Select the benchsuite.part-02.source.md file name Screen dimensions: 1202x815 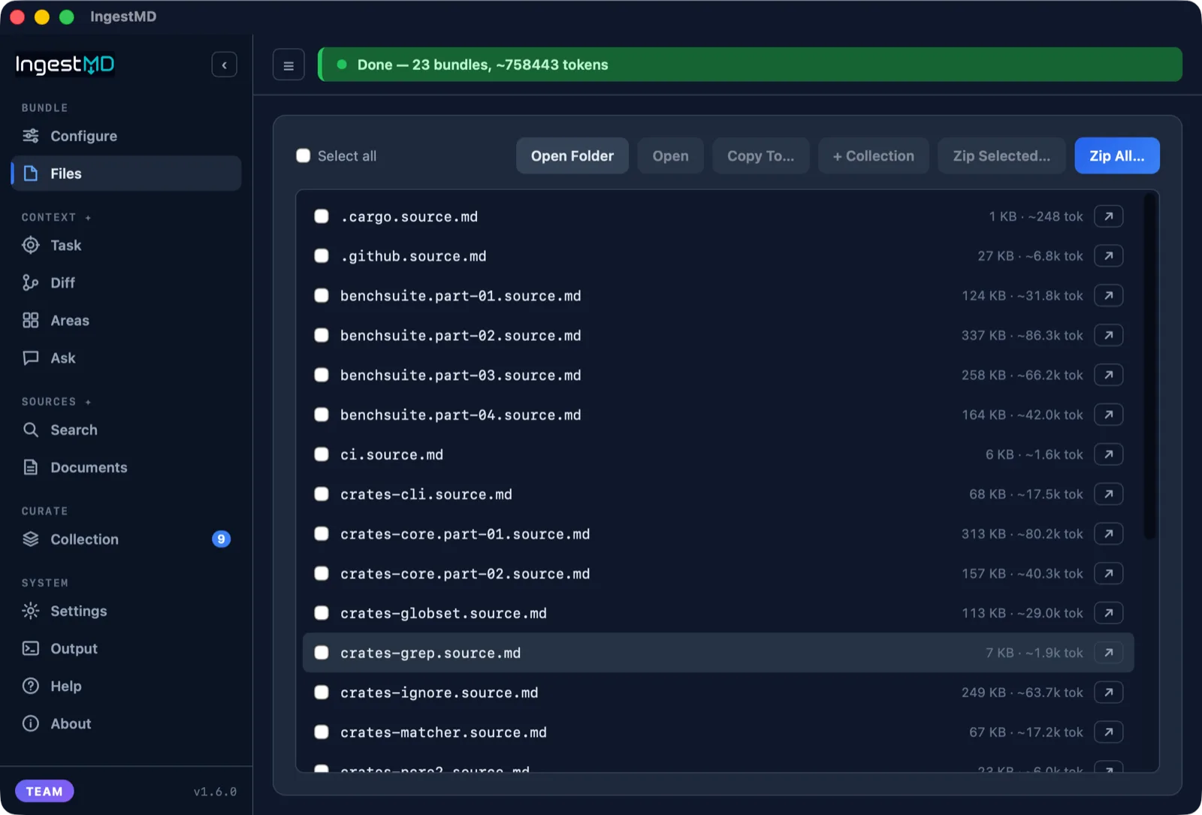(461, 335)
